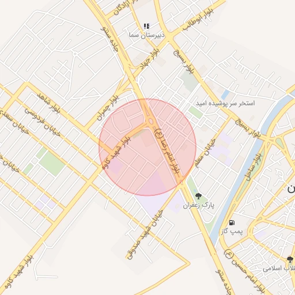Select the بلوار چمران street label
This screenshot has width=295, height=295.
coord(108,108)
